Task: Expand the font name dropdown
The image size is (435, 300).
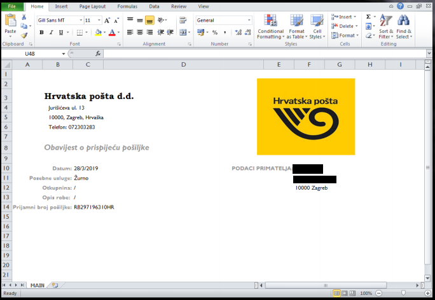Action: [x=81, y=20]
